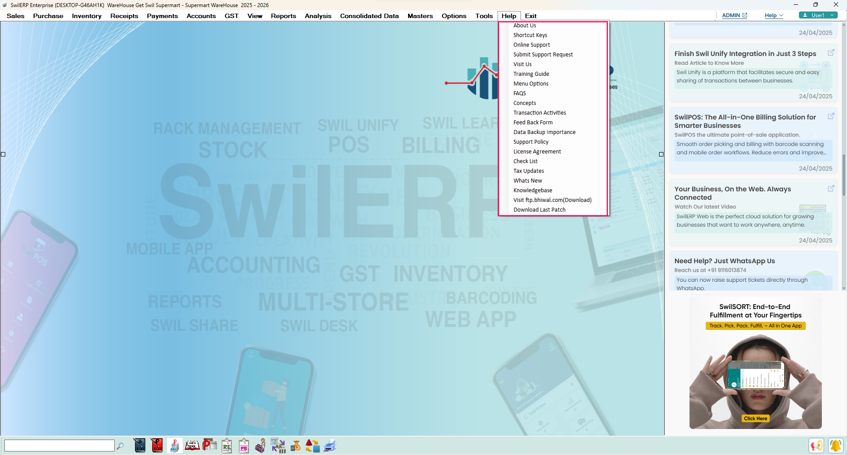Select Check List from Help menu

pyautogui.click(x=525, y=161)
